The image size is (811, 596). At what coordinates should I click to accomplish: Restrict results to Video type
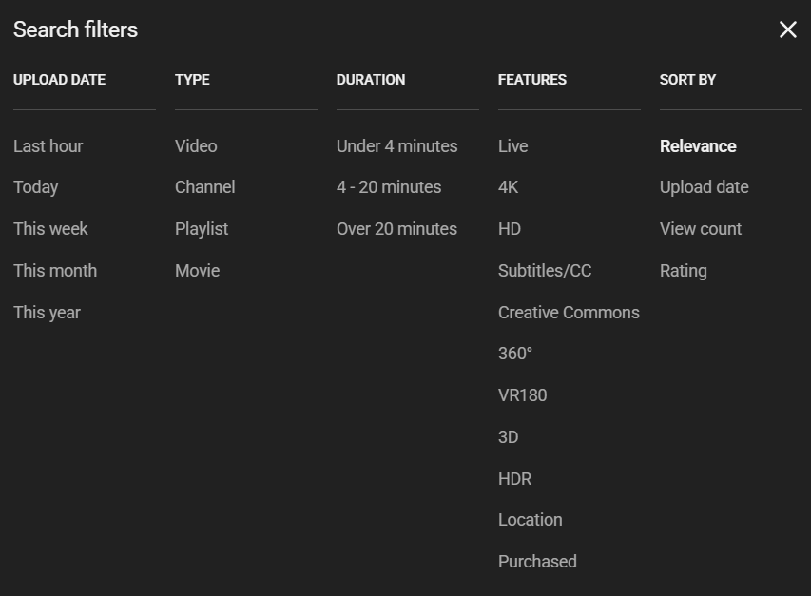[195, 145]
